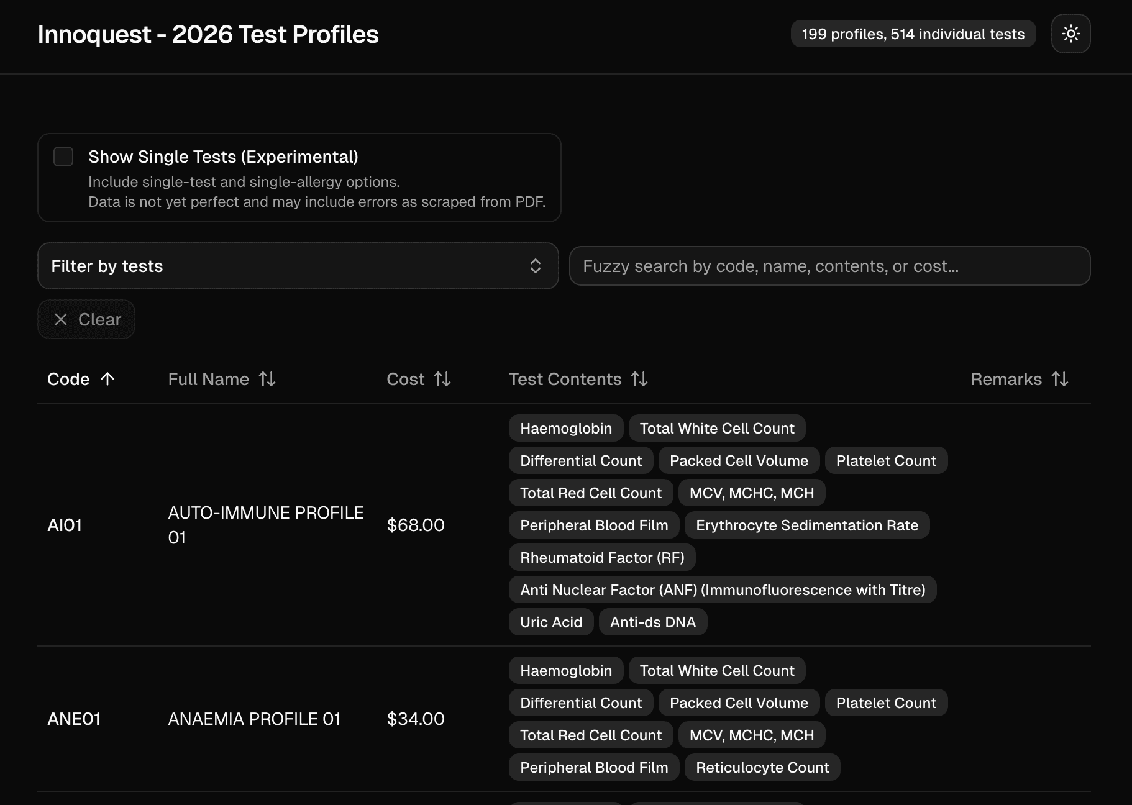This screenshot has width=1132, height=805.
Task: Sort table by Full Name header
Action: (209, 379)
